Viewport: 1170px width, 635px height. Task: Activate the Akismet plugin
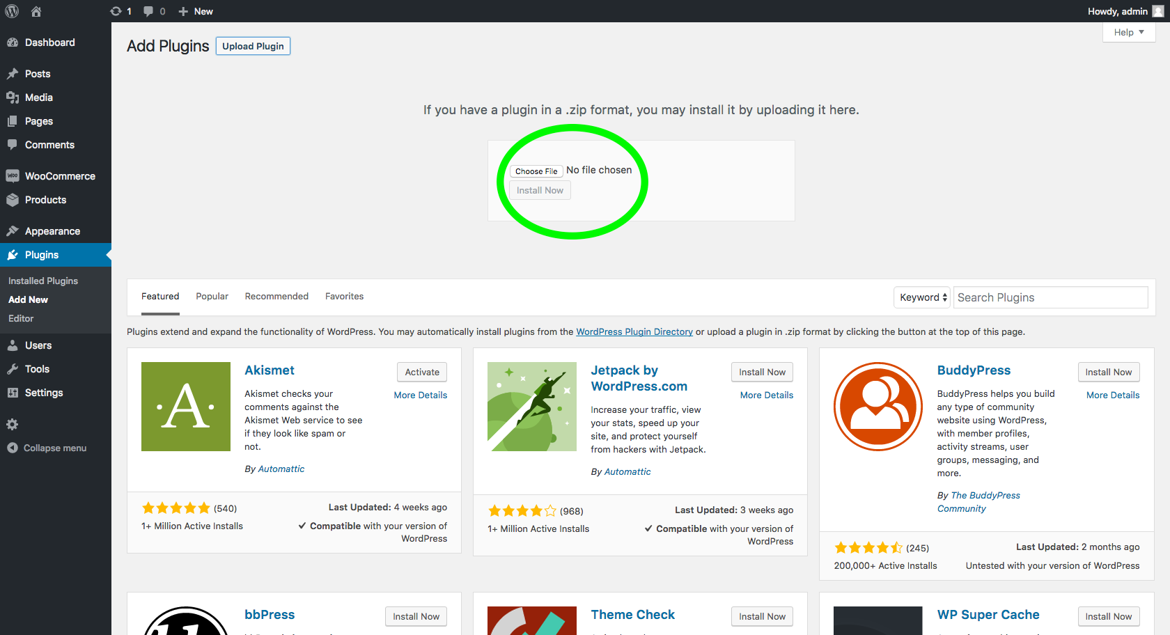(422, 372)
